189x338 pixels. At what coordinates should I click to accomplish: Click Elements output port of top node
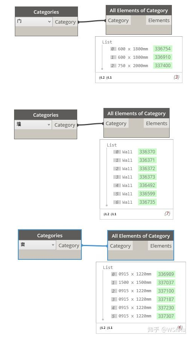(x=159, y=20)
